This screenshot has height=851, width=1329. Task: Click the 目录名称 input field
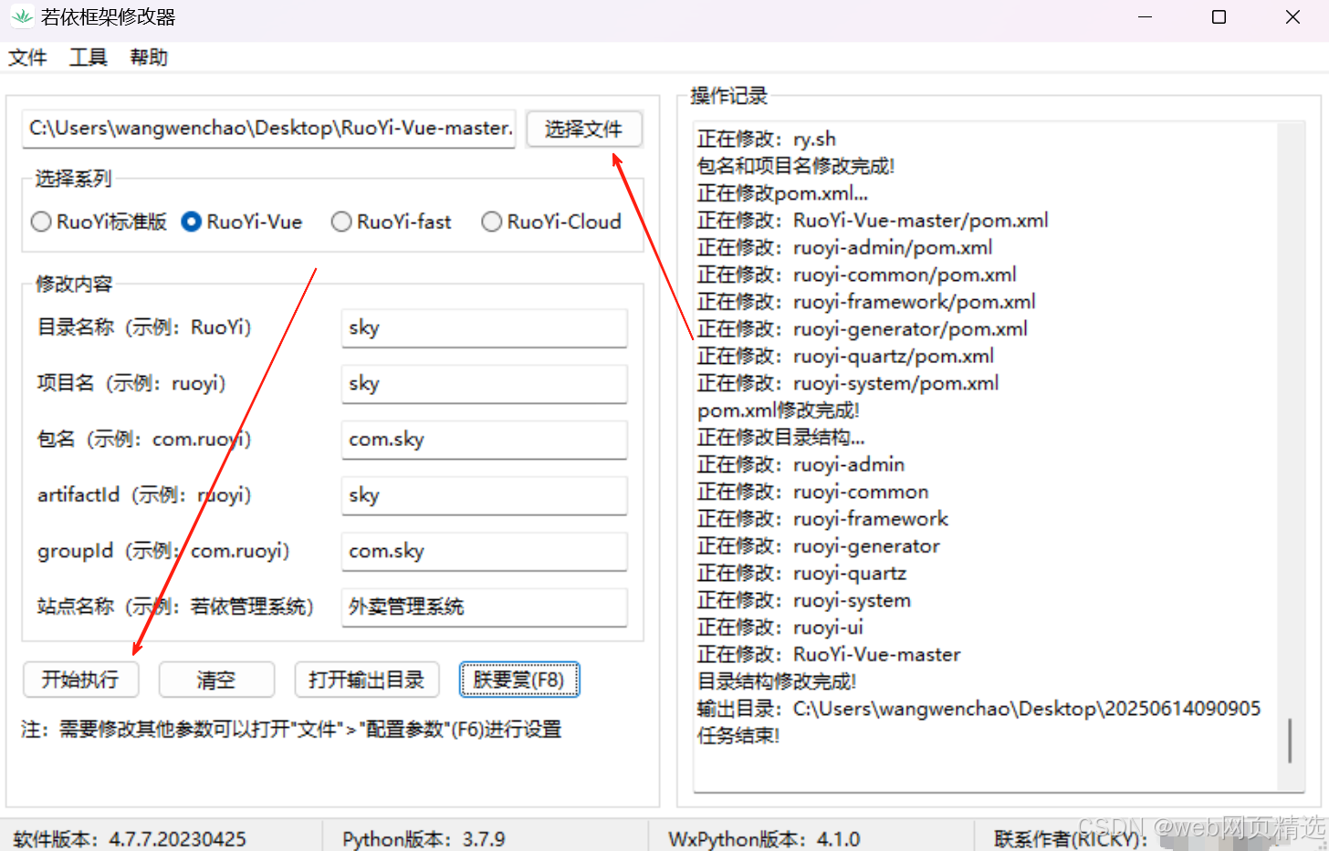485,327
